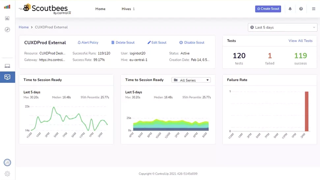The height and width of the screenshot is (180, 320).
Task: Click the Edit Scout link
Action: point(157,42)
